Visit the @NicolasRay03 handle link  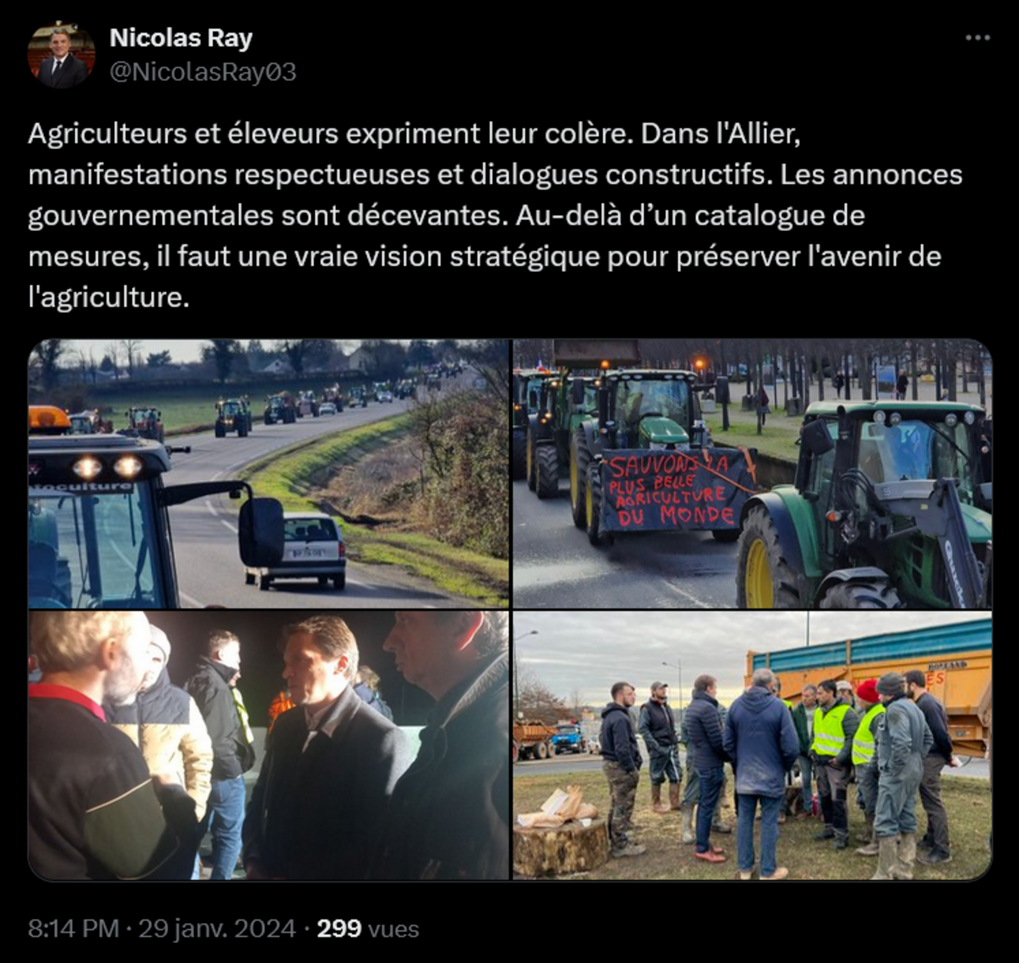(203, 72)
